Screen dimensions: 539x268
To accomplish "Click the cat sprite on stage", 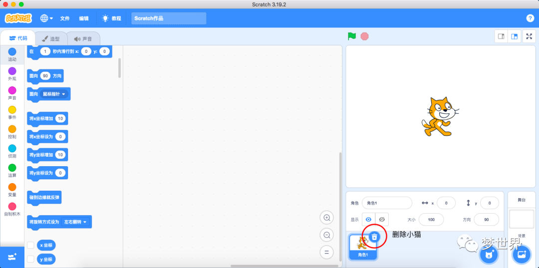I will click(x=440, y=116).
